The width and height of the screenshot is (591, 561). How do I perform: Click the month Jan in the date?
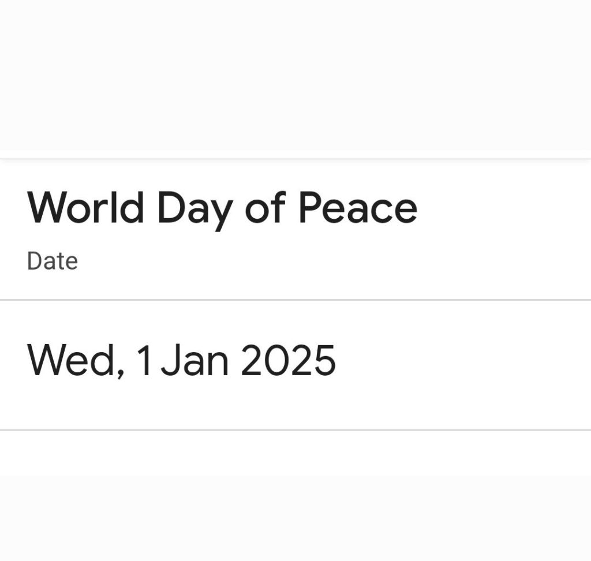194,360
